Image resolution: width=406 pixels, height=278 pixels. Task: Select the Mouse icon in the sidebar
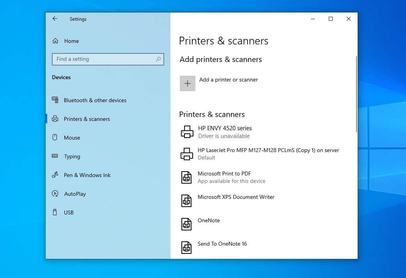[55, 138]
